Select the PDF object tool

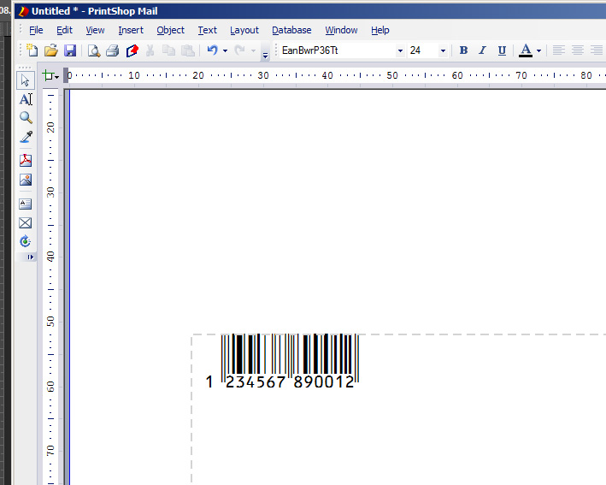26,160
